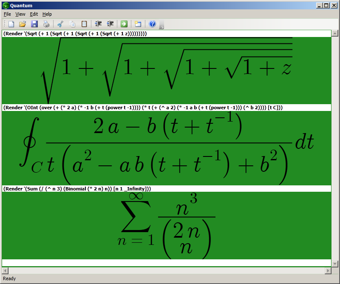Viewport: 340px width, 284px height.
Task: Increase indent with right-arrow indent icon
Action: pyautogui.click(x=110, y=24)
